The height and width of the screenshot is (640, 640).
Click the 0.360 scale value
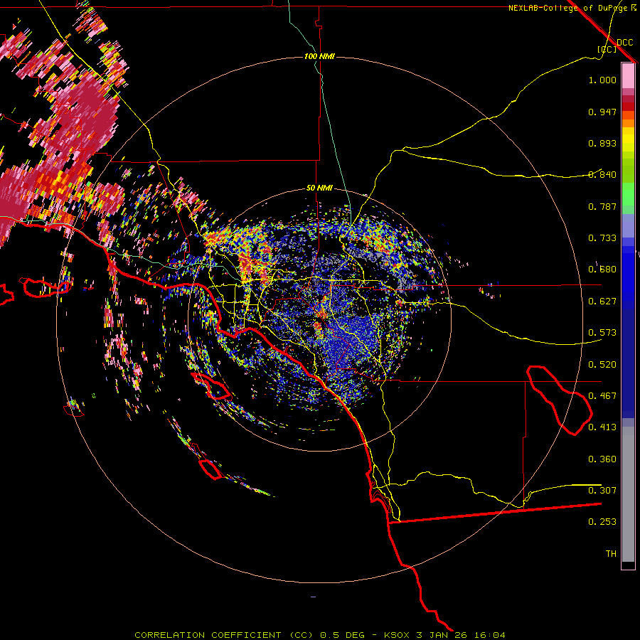[x=602, y=459]
